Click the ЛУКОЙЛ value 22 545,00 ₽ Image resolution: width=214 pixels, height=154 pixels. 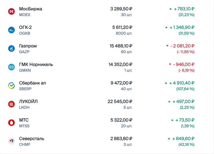120,102
